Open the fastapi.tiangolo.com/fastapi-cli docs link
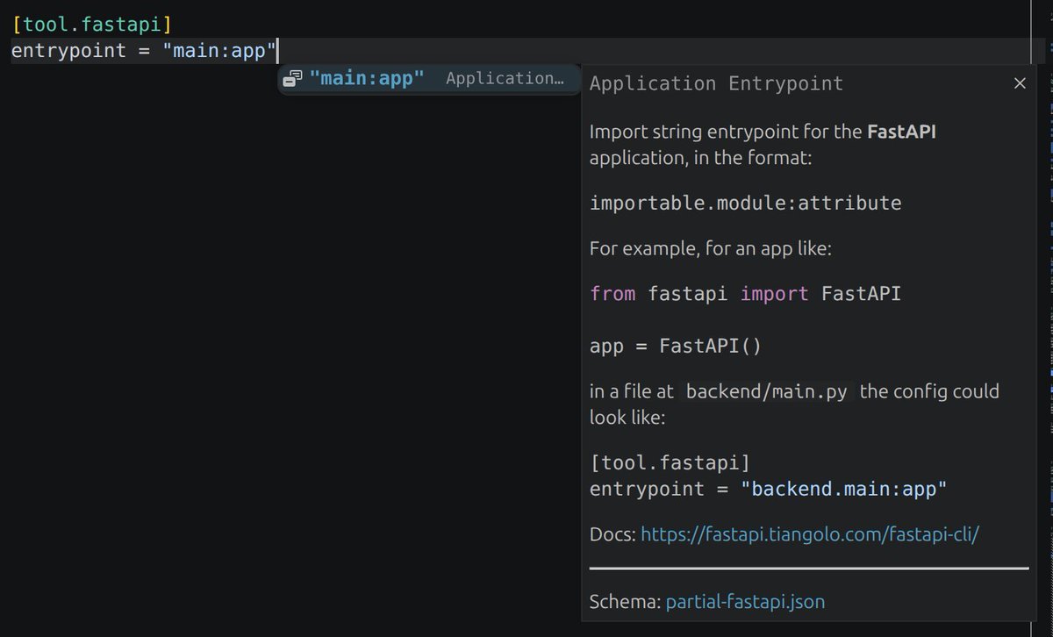Viewport: 1053px width, 637px height. coord(809,533)
